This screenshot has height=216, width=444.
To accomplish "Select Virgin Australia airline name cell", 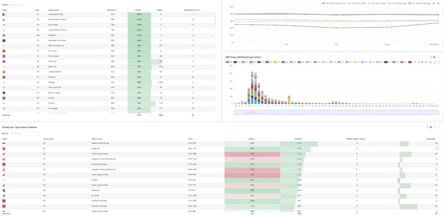I will pyautogui.click(x=58, y=30).
